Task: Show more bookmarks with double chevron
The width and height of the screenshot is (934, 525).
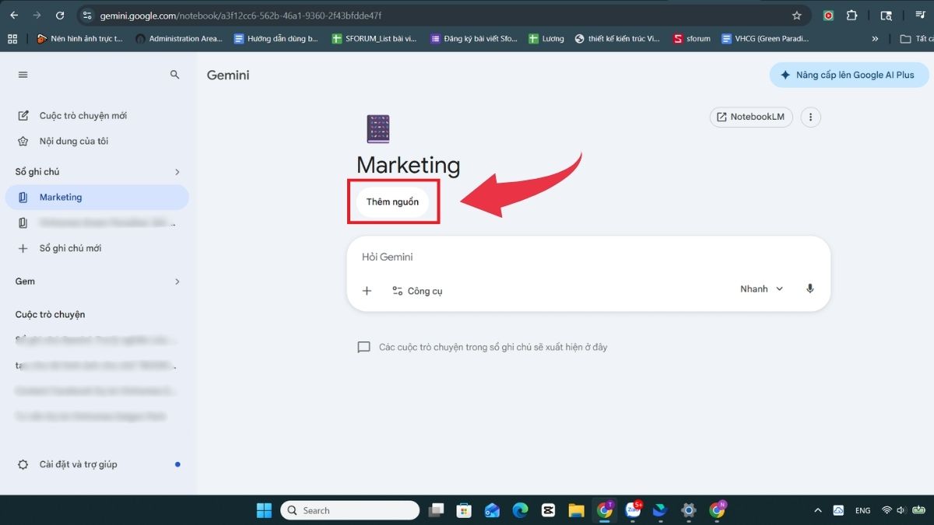Action: (x=875, y=38)
